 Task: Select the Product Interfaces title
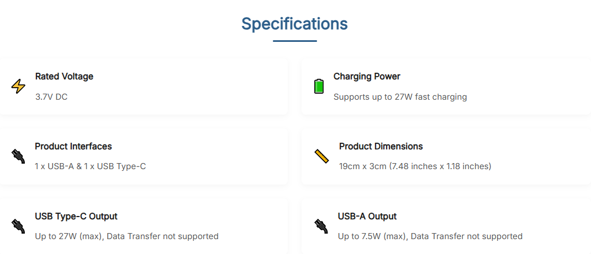coord(73,147)
